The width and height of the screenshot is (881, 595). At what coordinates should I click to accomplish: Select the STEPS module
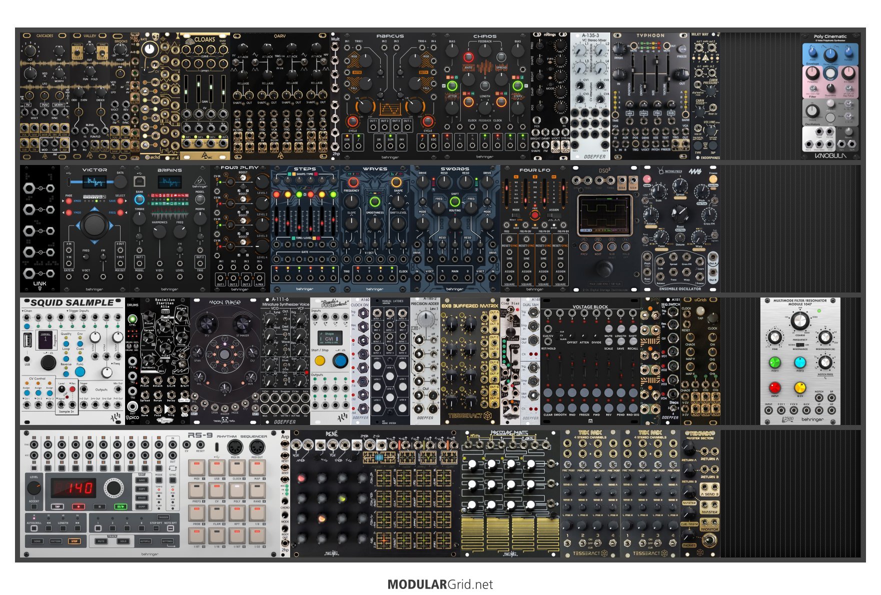(305, 228)
